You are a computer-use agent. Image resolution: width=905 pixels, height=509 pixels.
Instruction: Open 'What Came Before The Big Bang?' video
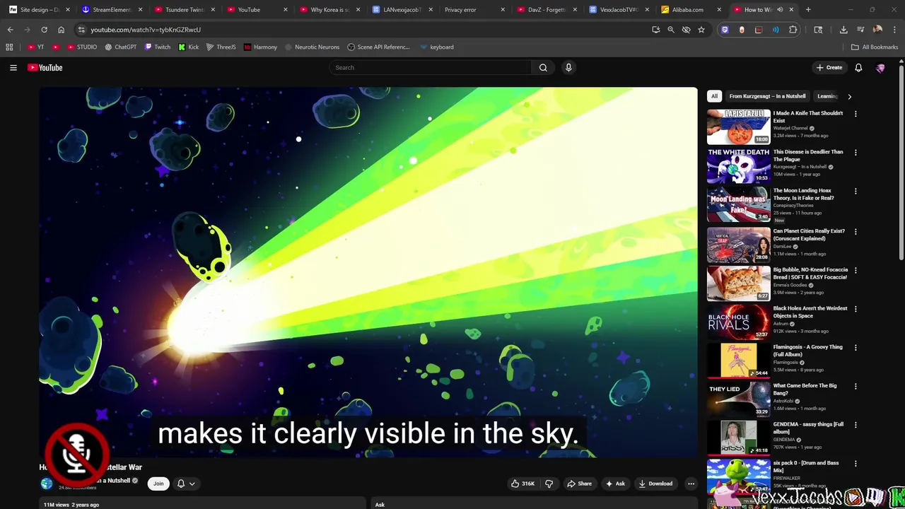[x=805, y=389]
